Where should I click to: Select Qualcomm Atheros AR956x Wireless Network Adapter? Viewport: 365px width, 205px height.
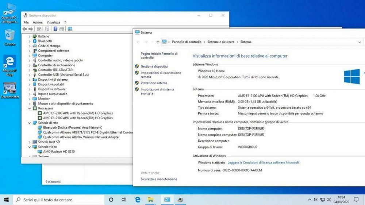click(81, 137)
